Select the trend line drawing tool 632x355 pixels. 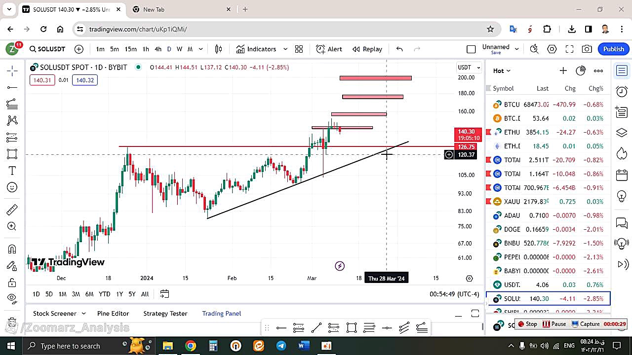[x=12, y=88]
